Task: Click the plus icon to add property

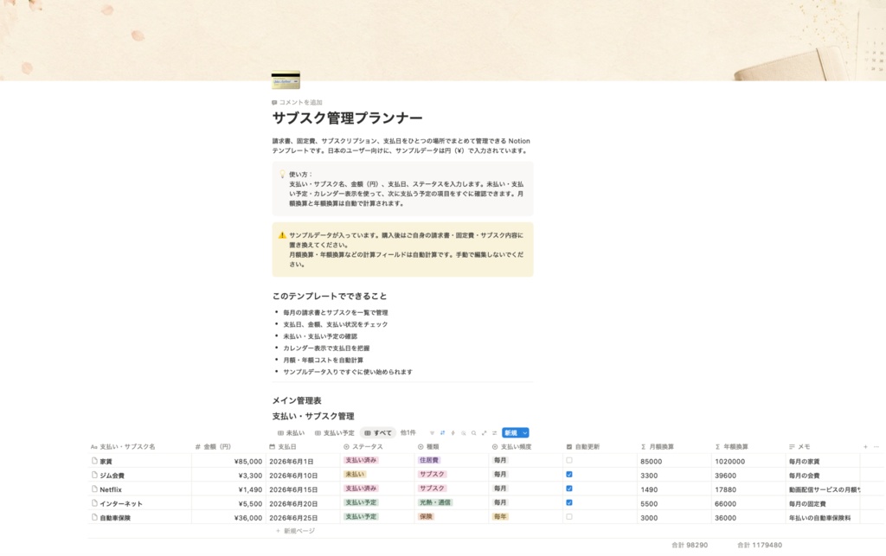Action: click(865, 446)
